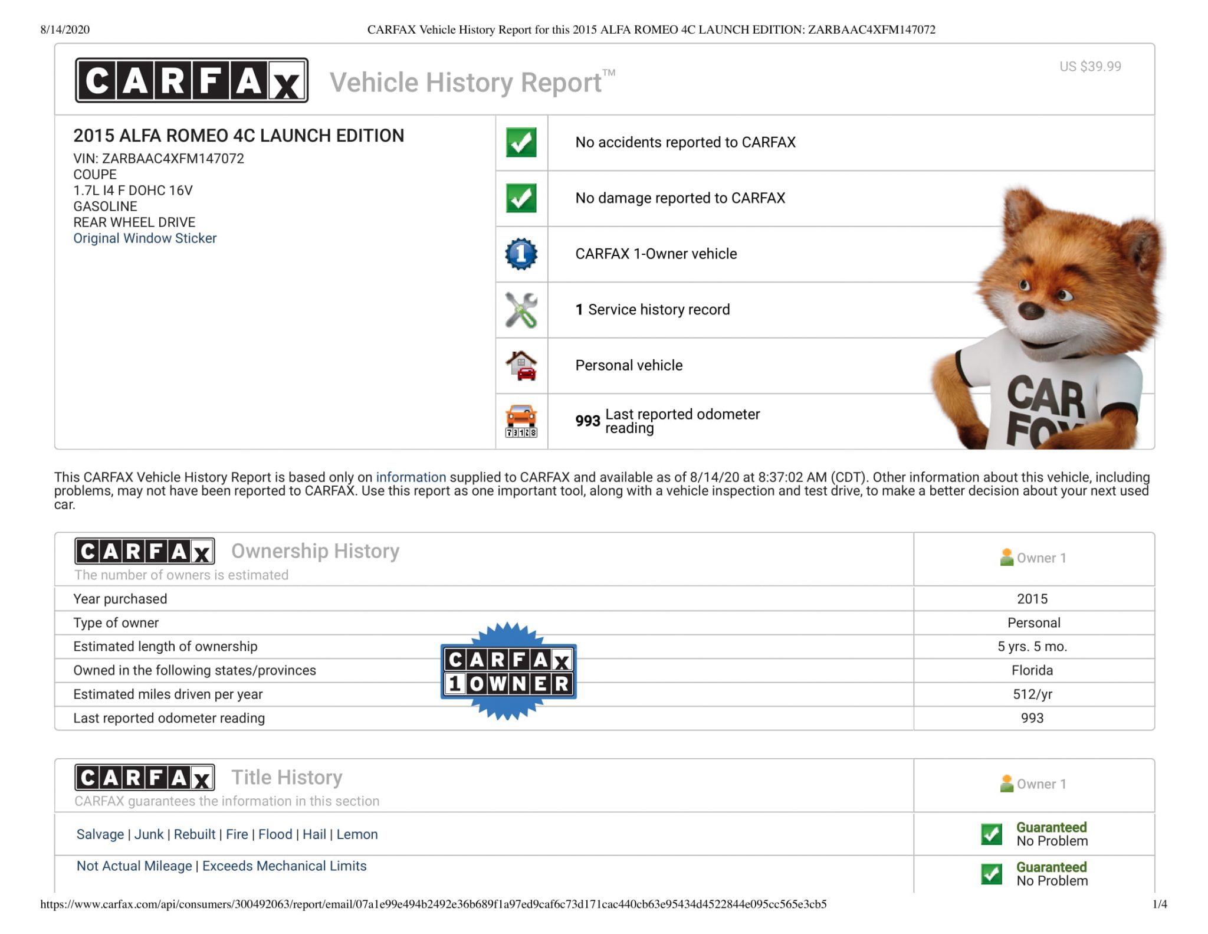This screenshot has height=934, width=1208.
Task: Click the Florida state value
Action: tap(1032, 671)
